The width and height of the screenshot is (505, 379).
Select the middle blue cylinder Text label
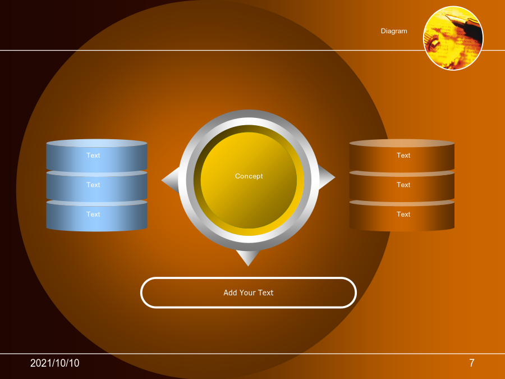(x=93, y=185)
